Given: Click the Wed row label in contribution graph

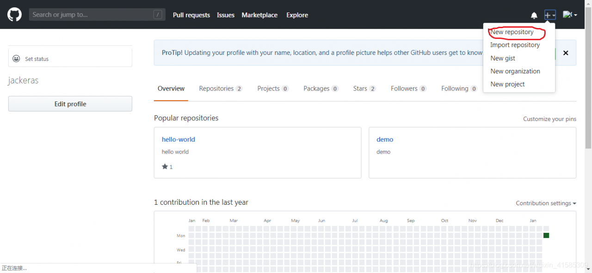Looking at the screenshot, I should 181,250.
